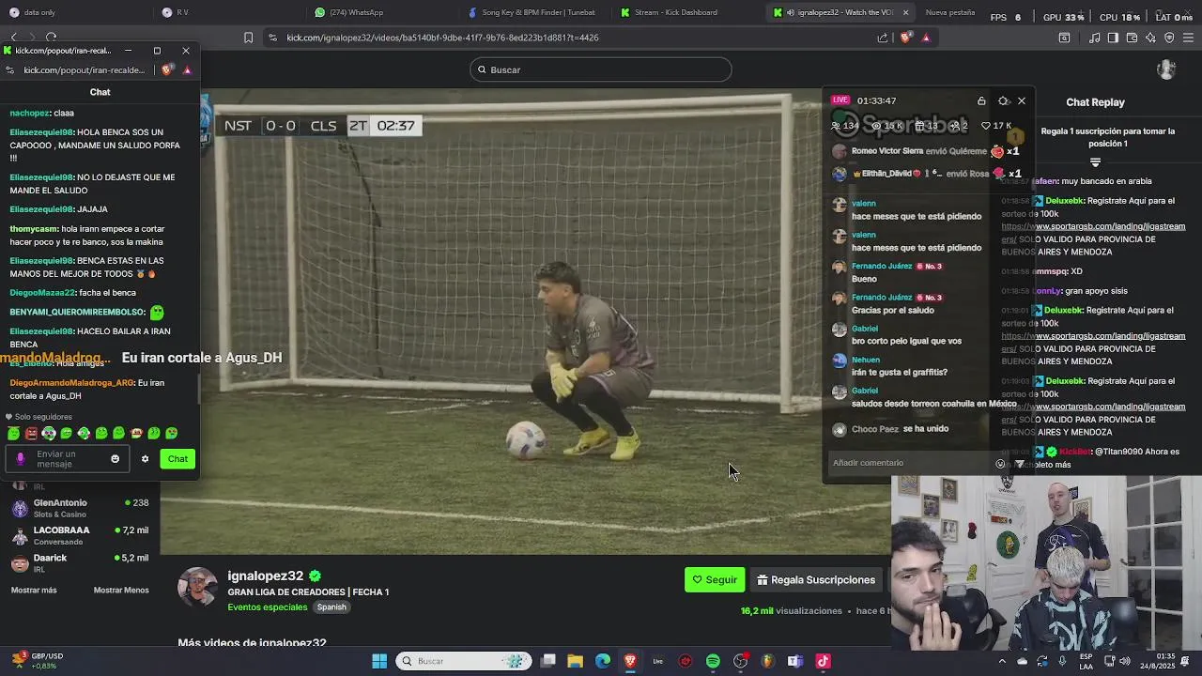This screenshot has height=676, width=1202.
Task: Open LACOBRAAA's channel in sidebar
Action: pyautogui.click(x=80, y=535)
